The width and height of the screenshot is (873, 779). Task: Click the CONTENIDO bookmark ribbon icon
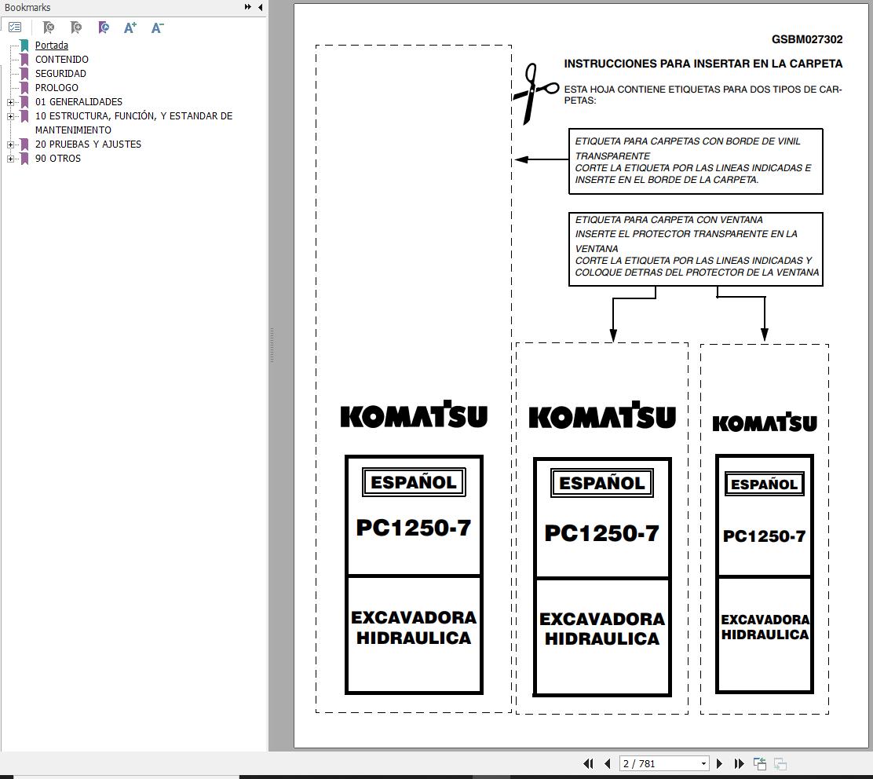click(24, 59)
